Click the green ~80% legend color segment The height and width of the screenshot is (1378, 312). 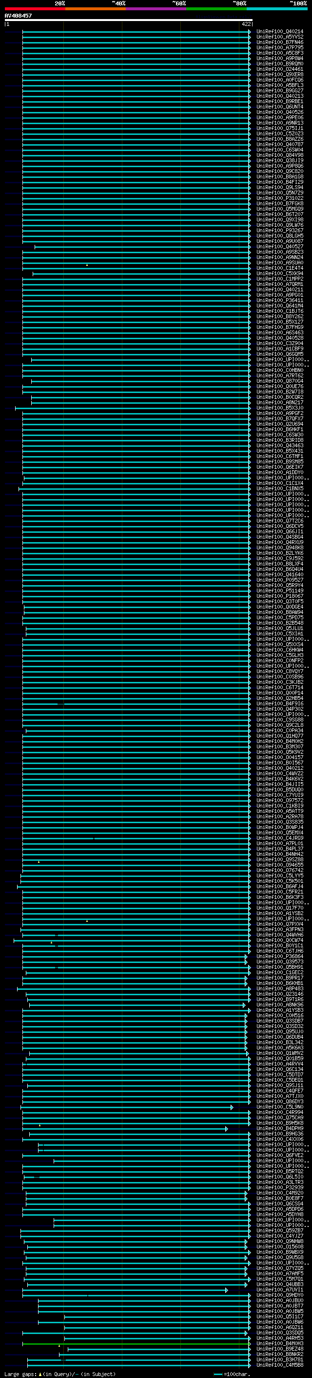216,9
